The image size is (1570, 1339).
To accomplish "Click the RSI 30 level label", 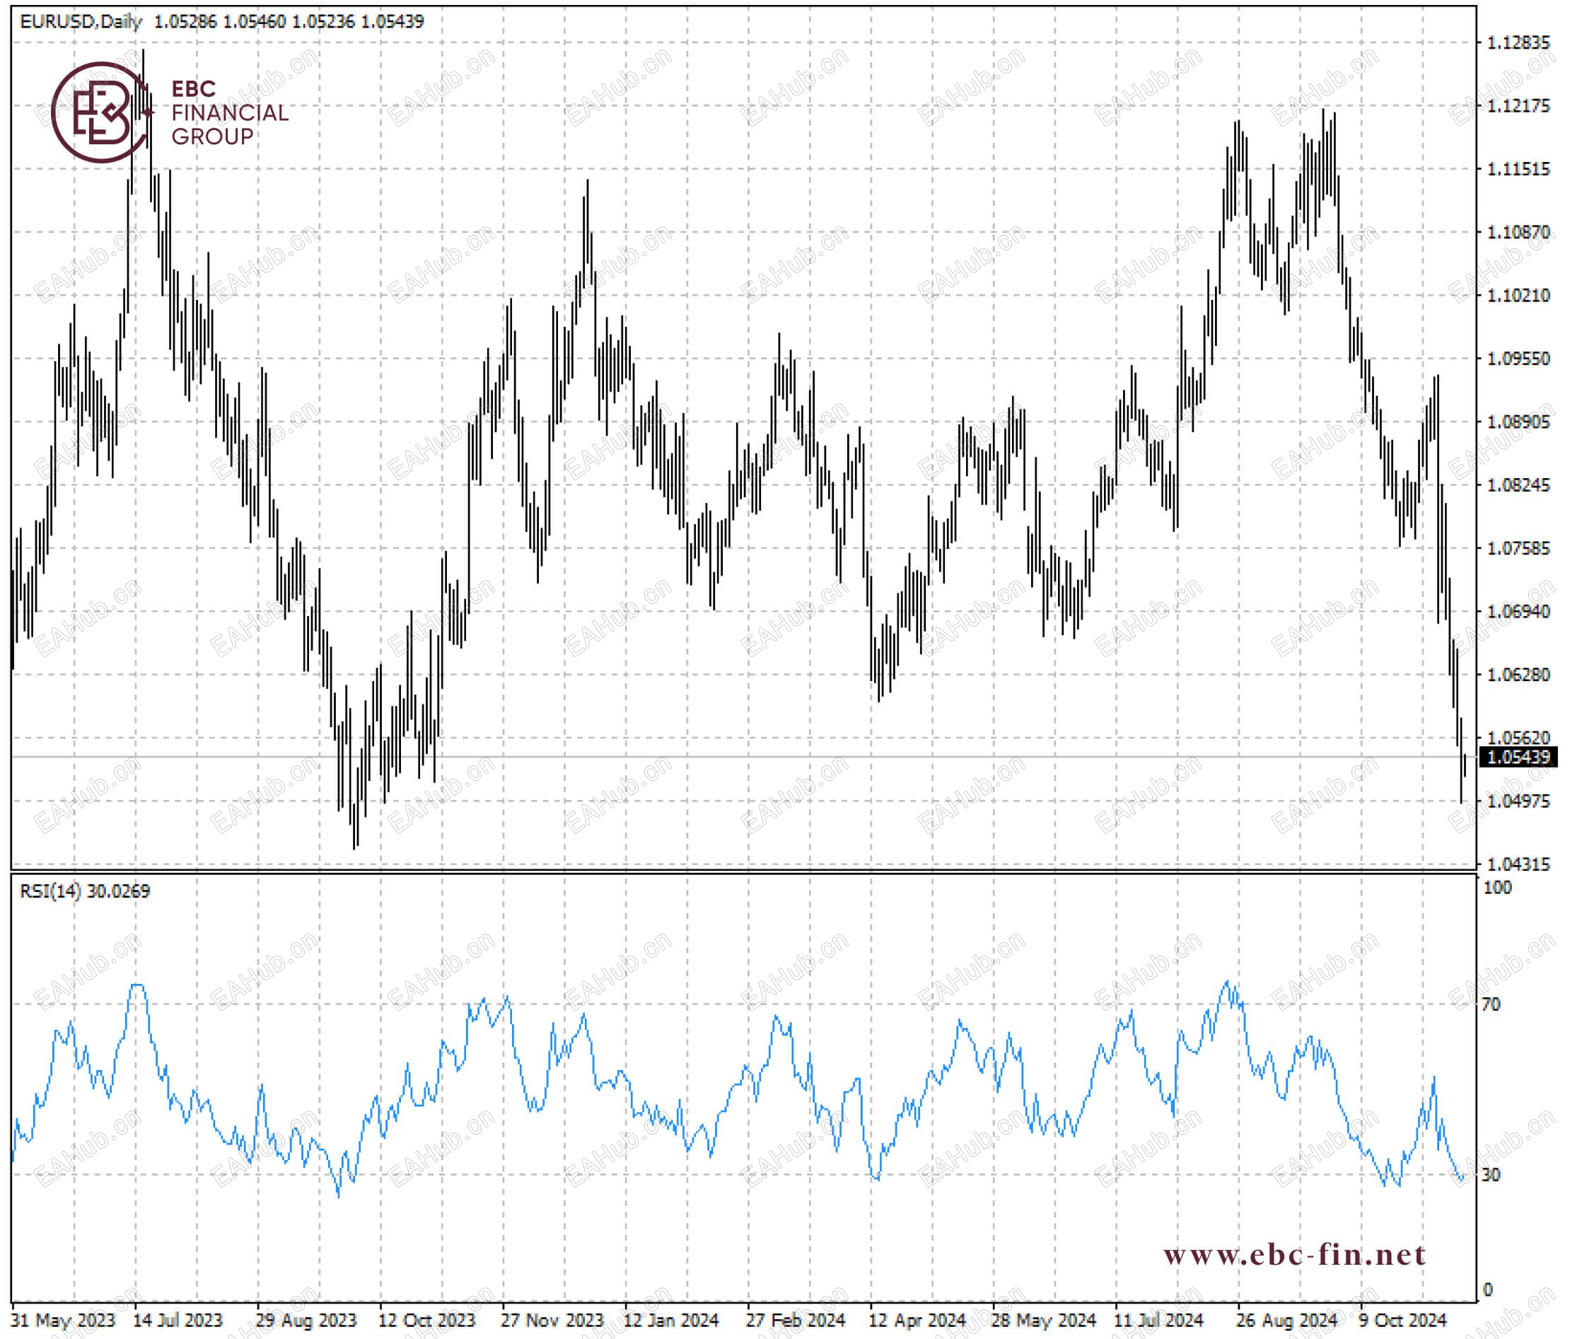I will (x=1491, y=1175).
